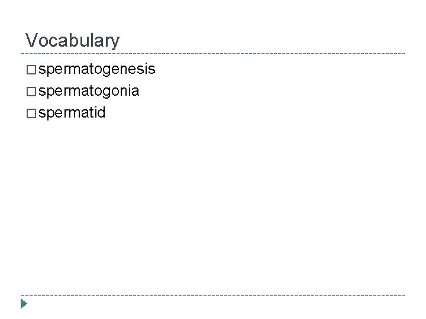Click the 'sperm' prefix of spermatogenesis
The height and width of the screenshot is (319, 426).
point(60,70)
